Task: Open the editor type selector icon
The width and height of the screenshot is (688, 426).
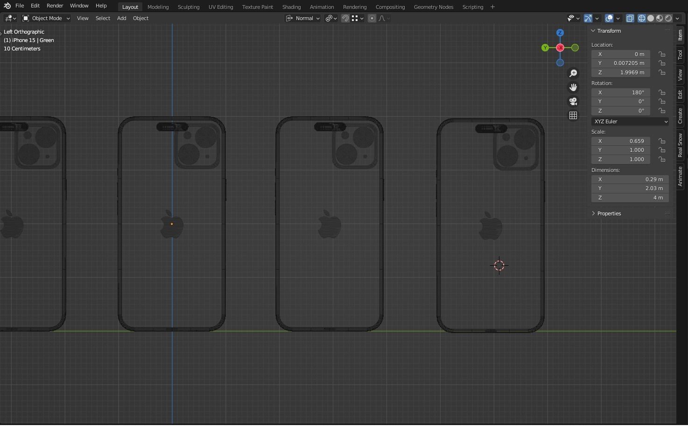Action: coord(10,18)
